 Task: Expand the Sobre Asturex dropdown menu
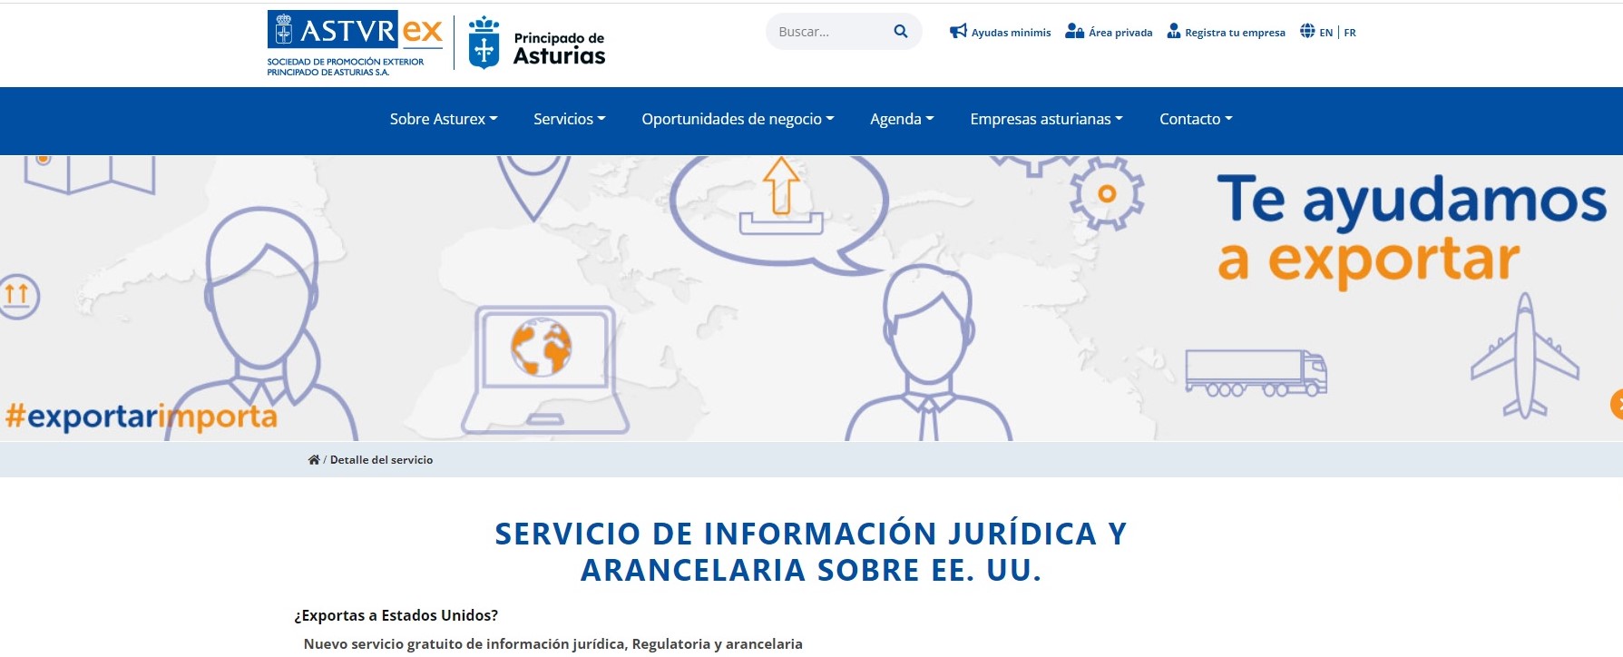click(x=444, y=119)
